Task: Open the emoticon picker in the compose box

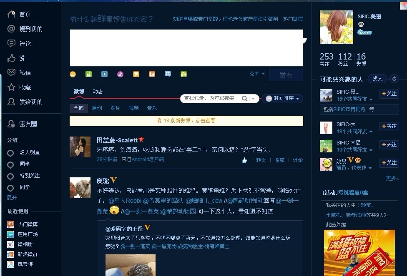Action: click(x=73, y=74)
